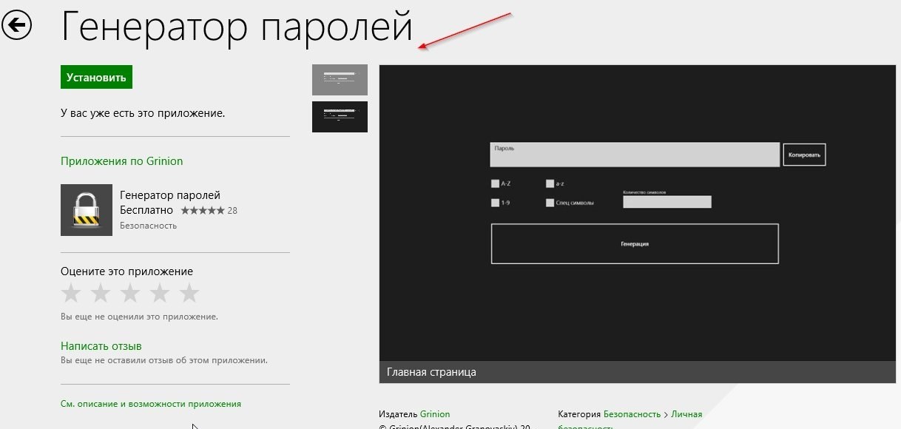901x429 pixels.
Task: Open См. описание и возможности приложения
Action: point(150,404)
